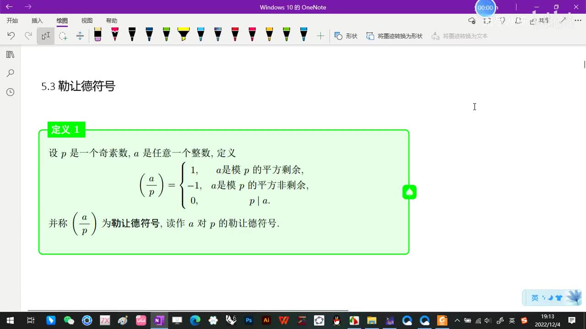Redo the last action
Image resolution: width=586 pixels, height=329 pixels.
(x=28, y=36)
